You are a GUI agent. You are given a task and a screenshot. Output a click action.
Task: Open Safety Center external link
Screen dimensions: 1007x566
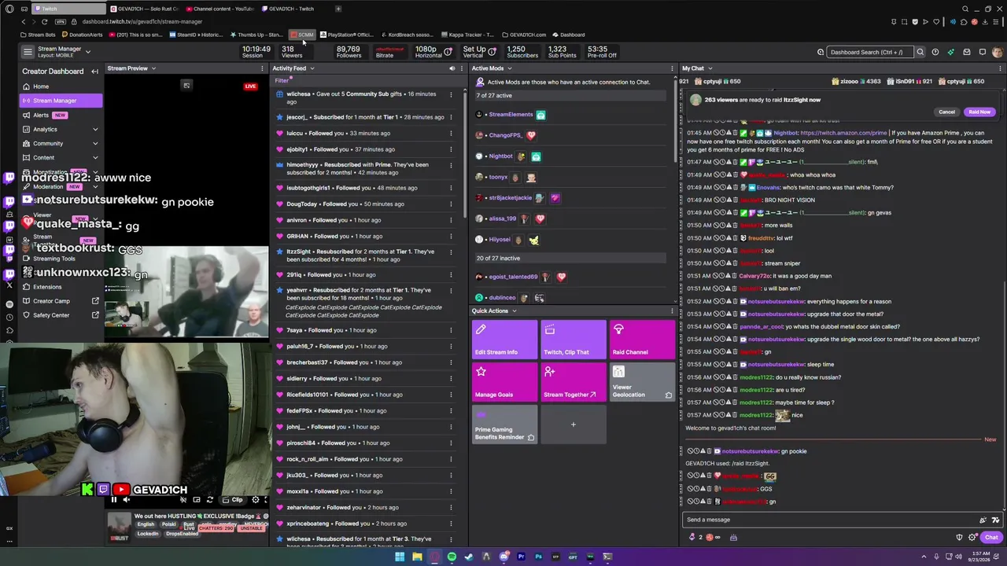click(61, 315)
